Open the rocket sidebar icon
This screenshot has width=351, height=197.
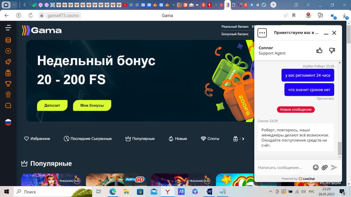tap(8, 62)
